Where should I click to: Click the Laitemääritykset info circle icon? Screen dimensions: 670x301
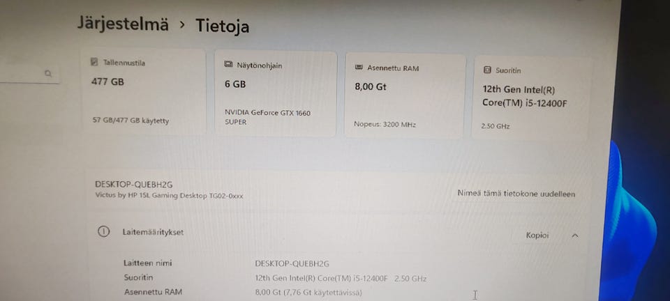[x=103, y=231]
